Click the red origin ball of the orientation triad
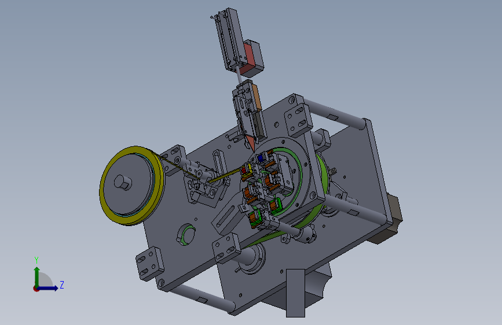The image size is (502, 325). [x=36, y=289]
